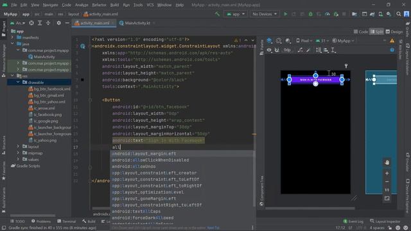Open the Profiler gauge icon in toolbar
The image size is (411, 231).
coord(327,14)
